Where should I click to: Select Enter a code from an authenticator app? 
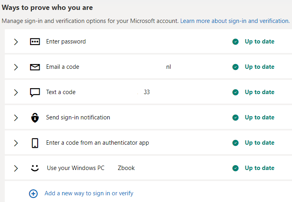97,143
